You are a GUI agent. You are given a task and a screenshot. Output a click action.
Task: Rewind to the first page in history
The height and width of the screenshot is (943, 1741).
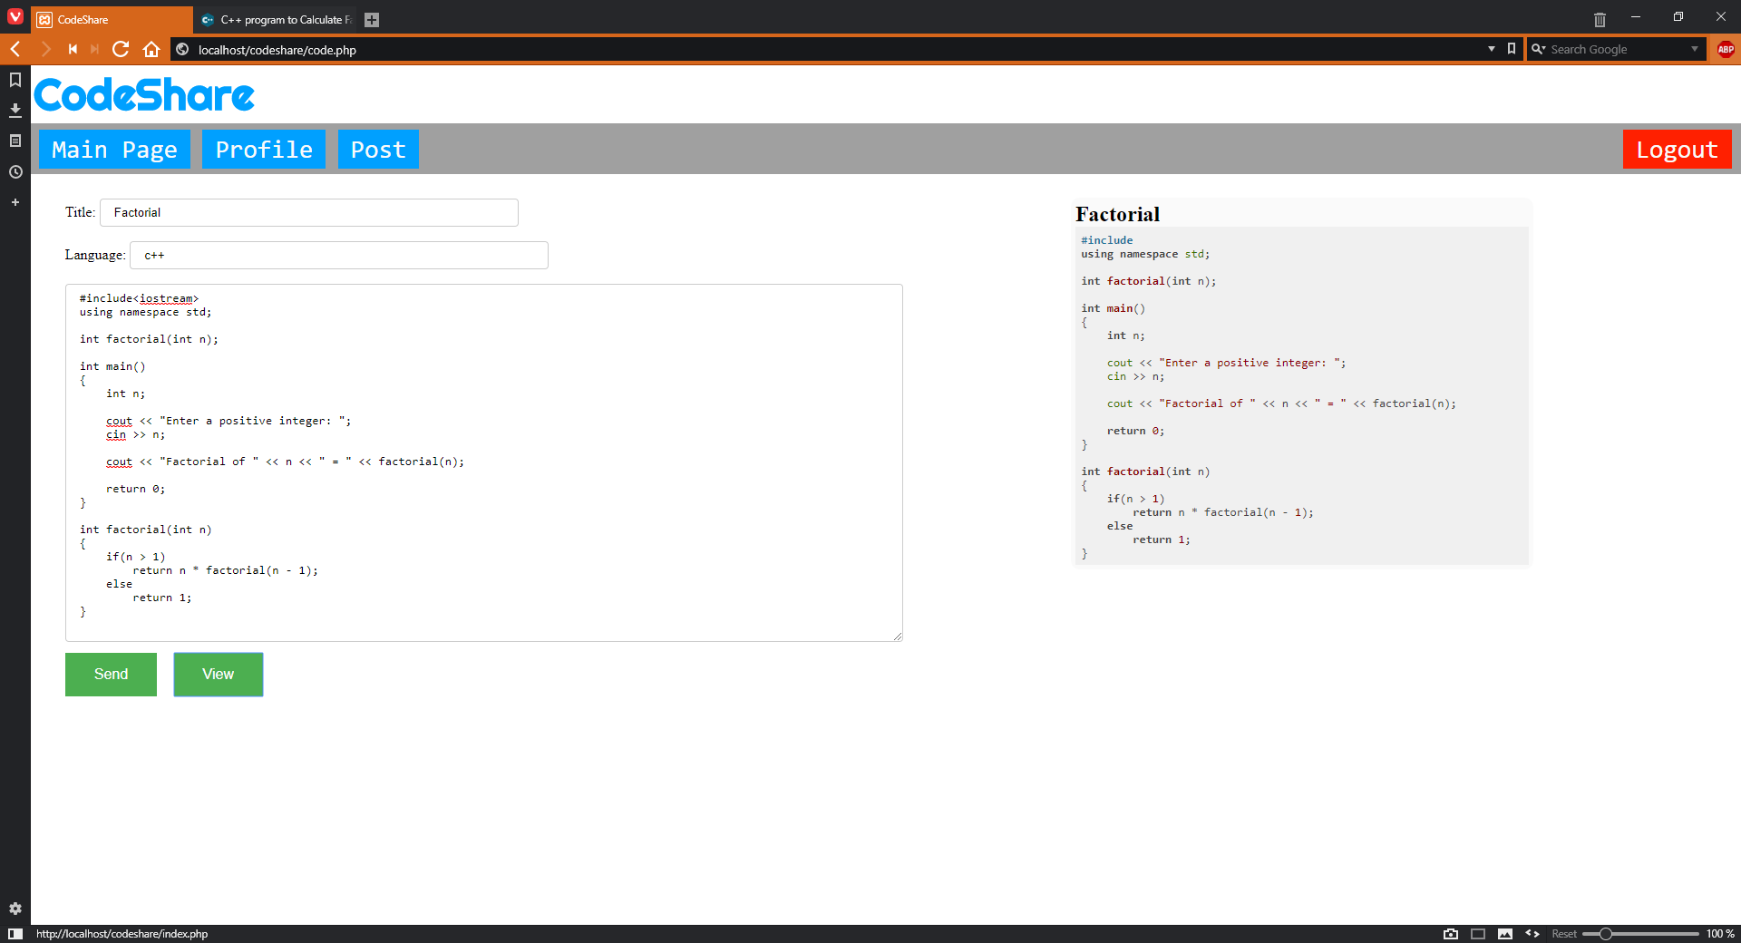coord(73,49)
